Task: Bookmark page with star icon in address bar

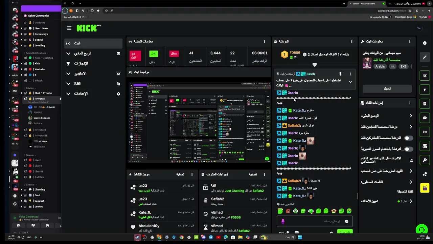Action: (x=106, y=11)
